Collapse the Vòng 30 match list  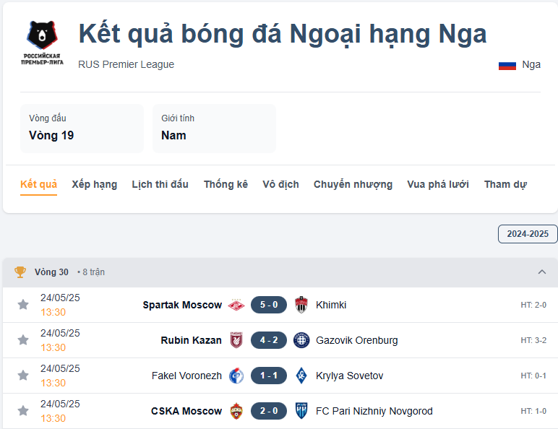point(542,272)
